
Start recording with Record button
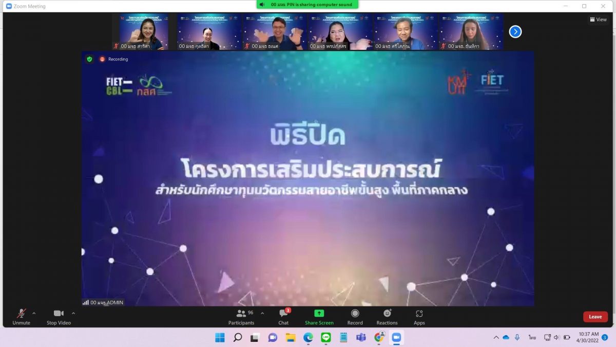pos(355,317)
